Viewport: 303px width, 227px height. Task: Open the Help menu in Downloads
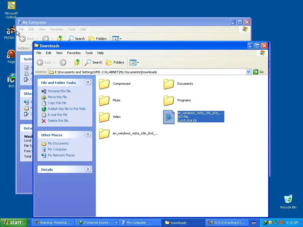pyautogui.click(x=101, y=53)
